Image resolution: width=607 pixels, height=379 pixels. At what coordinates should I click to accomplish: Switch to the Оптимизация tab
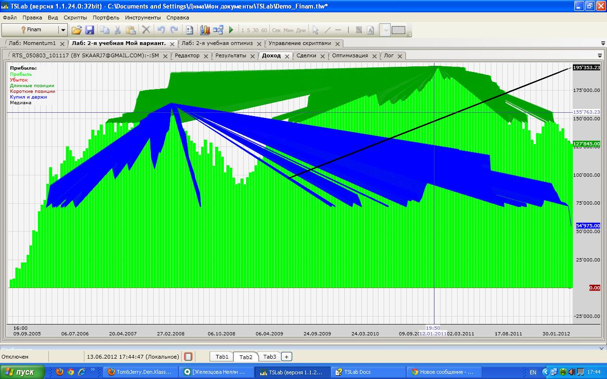pyautogui.click(x=349, y=55)
